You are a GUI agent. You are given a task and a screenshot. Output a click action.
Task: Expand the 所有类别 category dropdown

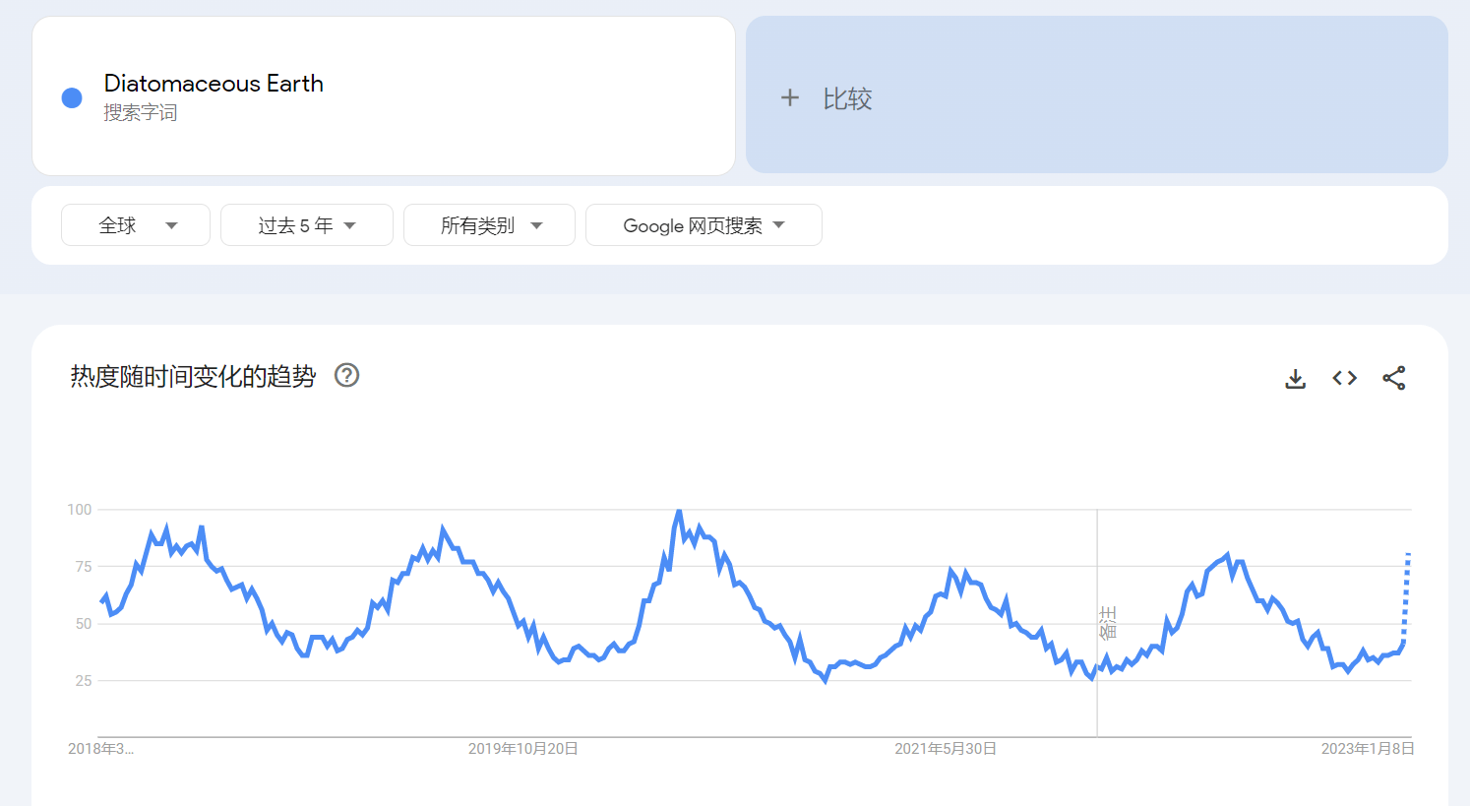tap(489, 225)
